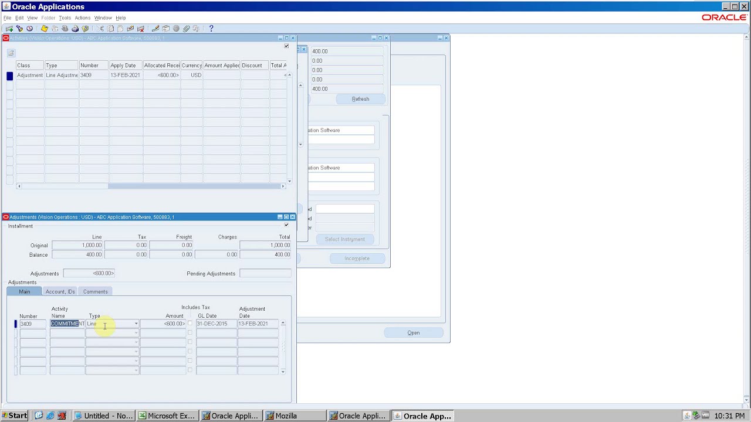The width and height of the screenshot is (751, 422).
Task: Click right arrow of Activities horizontal scrollbar
Action: pos(283,186)
